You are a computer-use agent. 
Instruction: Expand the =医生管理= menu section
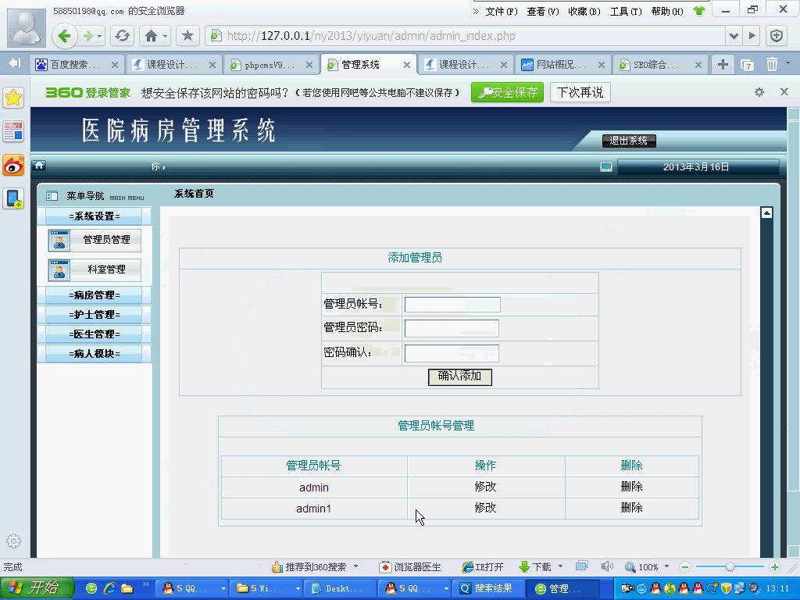(x=95, y=334)
